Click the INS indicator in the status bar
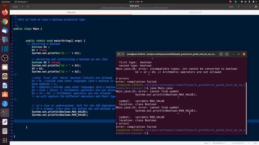Image resolution: width=259 pixels, height=145 pixels. [x=255, y=143]
